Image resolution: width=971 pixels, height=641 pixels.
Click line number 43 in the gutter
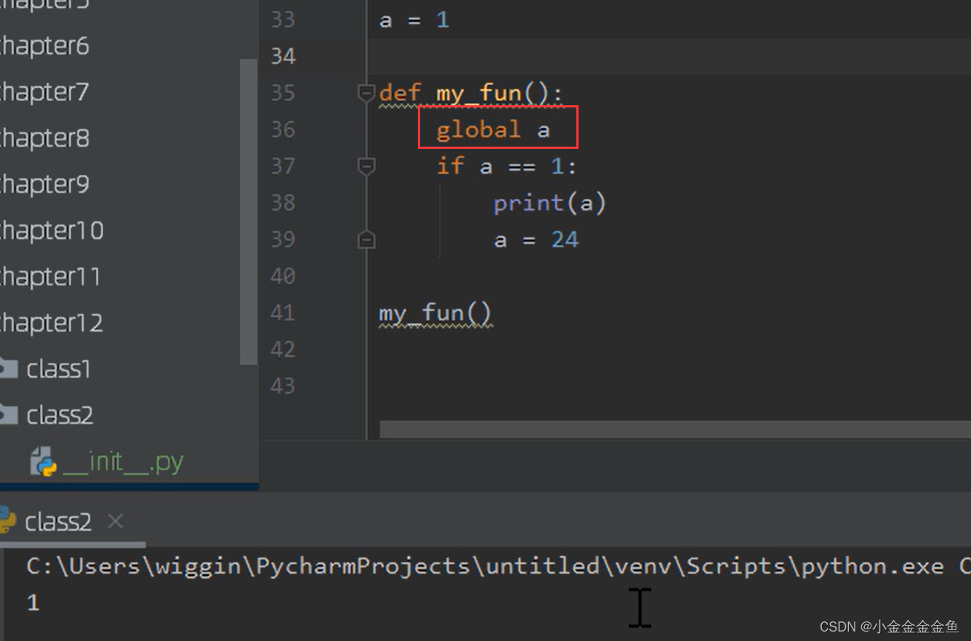[x=283, y=386]
